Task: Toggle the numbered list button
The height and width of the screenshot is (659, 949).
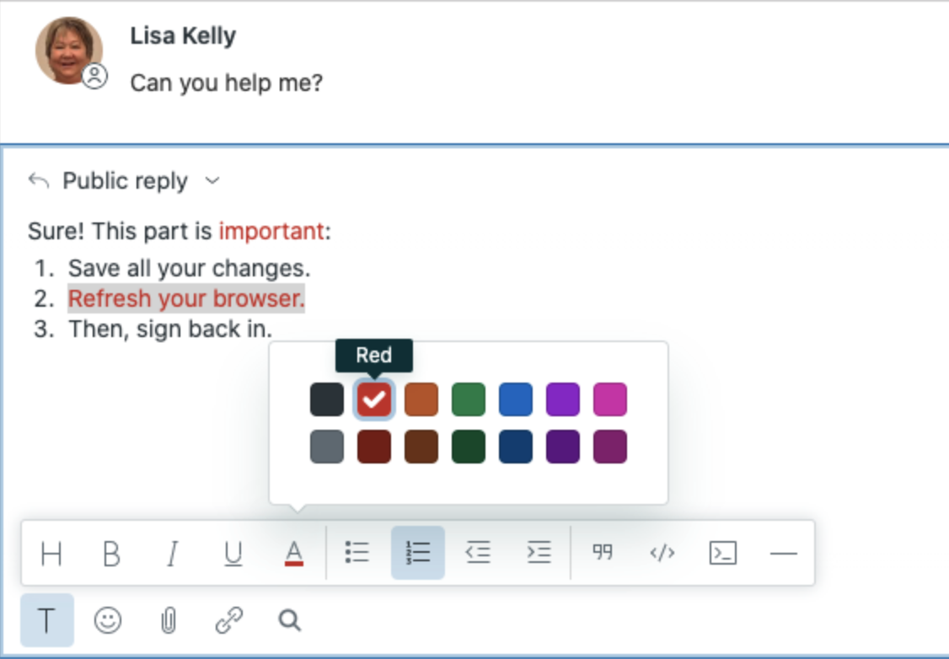Action: tap(418, 553)
